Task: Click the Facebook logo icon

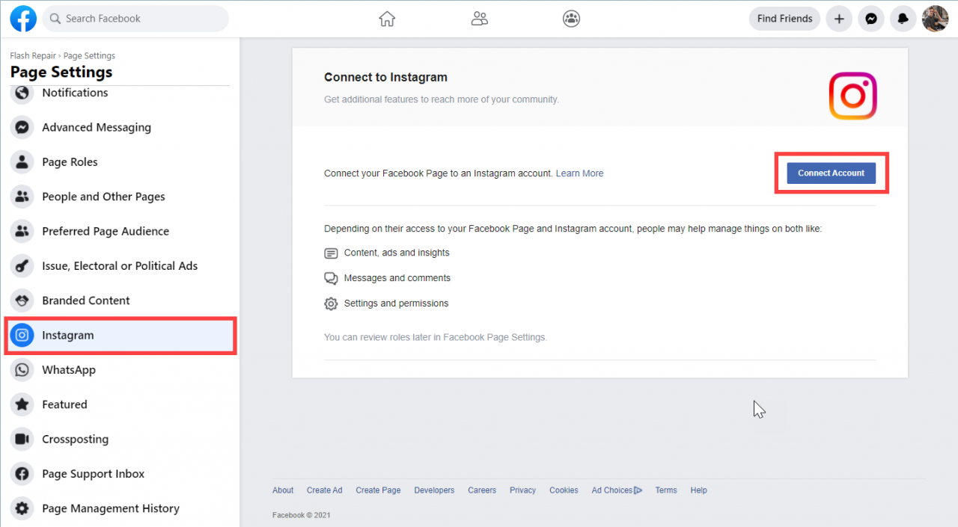Action: pos(23,19)
